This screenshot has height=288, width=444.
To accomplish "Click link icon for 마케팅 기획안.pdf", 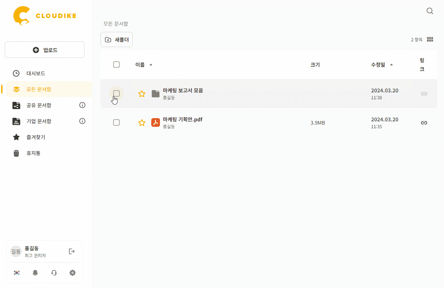I will 424,123.
